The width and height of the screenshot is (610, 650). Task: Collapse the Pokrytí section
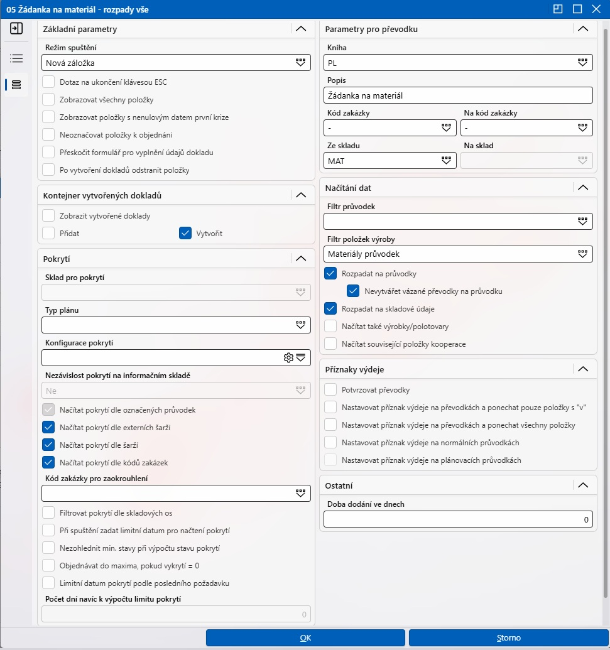pyautogui.click(x=301, y=258)
